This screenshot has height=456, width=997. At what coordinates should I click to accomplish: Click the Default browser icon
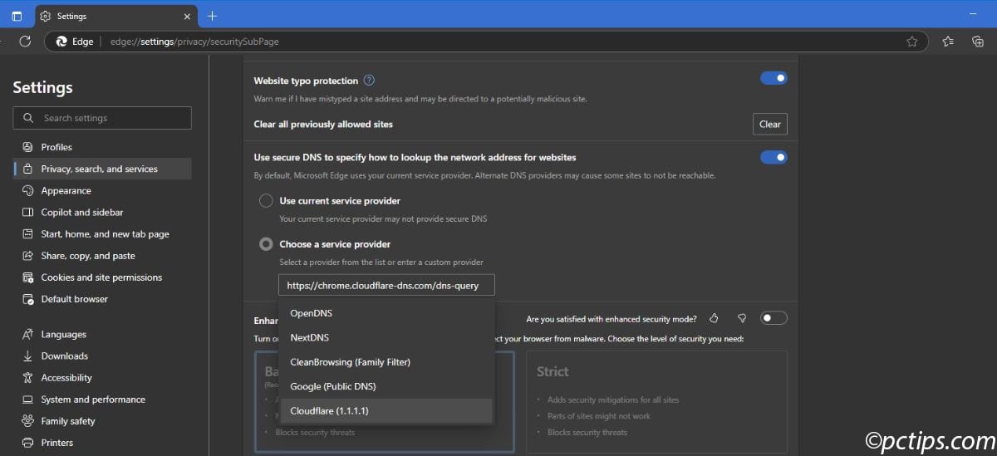(x=28, y=299)
